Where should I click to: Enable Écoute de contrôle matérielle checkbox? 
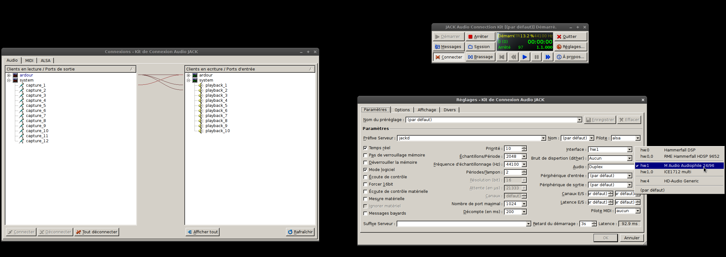point(365,192)
